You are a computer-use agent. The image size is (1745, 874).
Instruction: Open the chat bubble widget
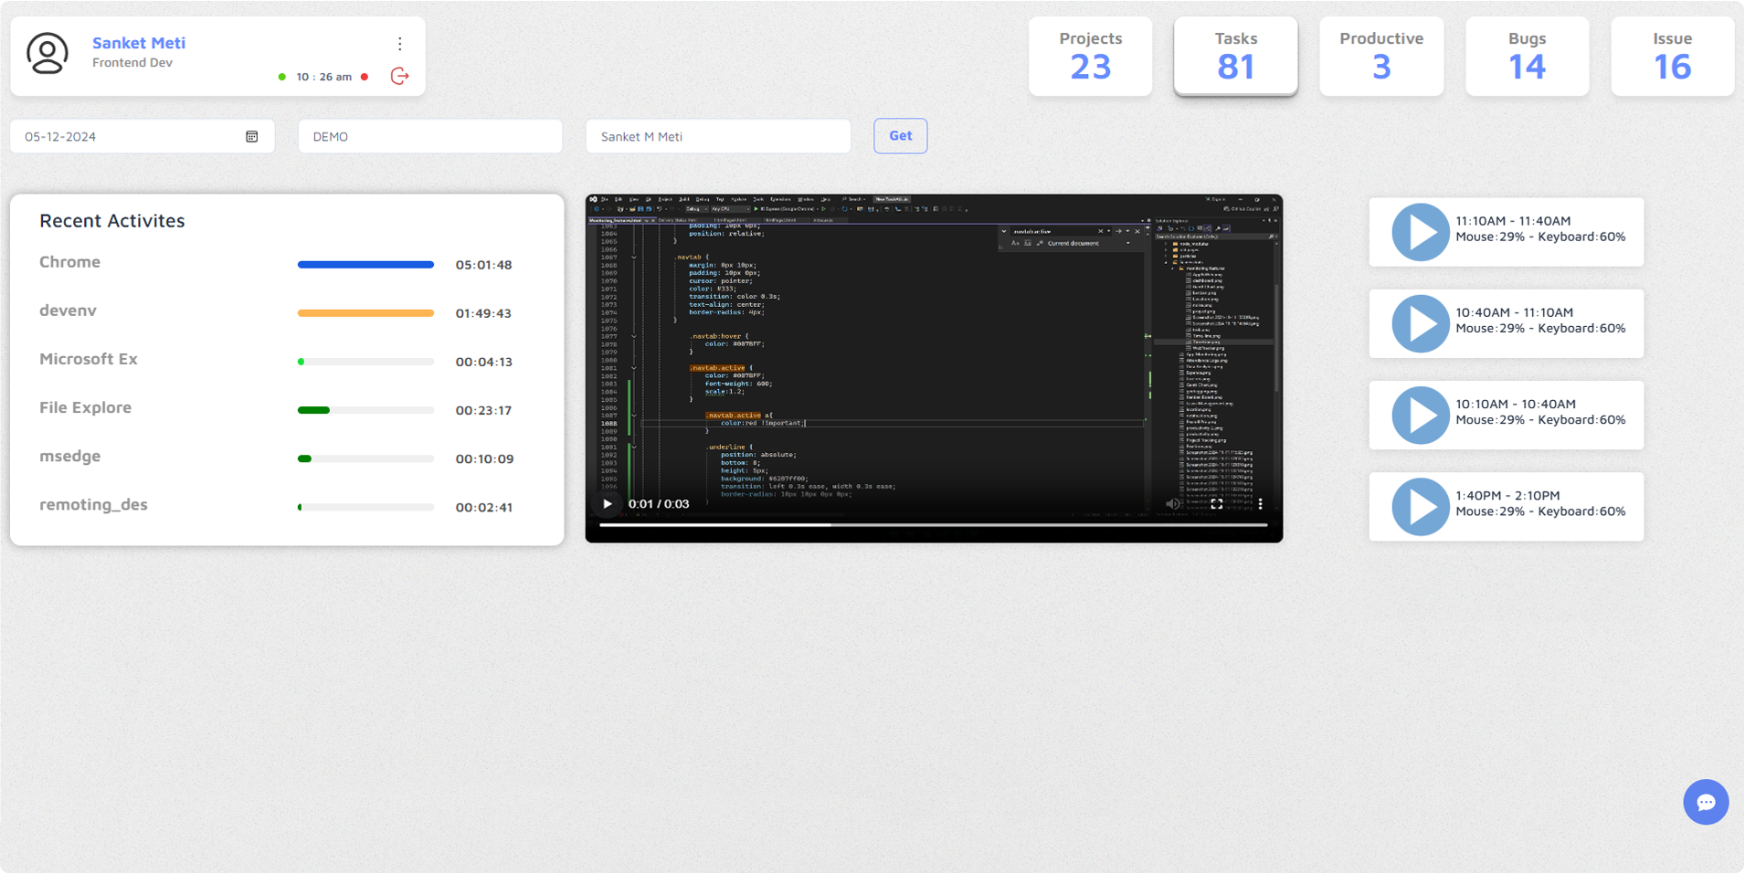[1705, 802]
